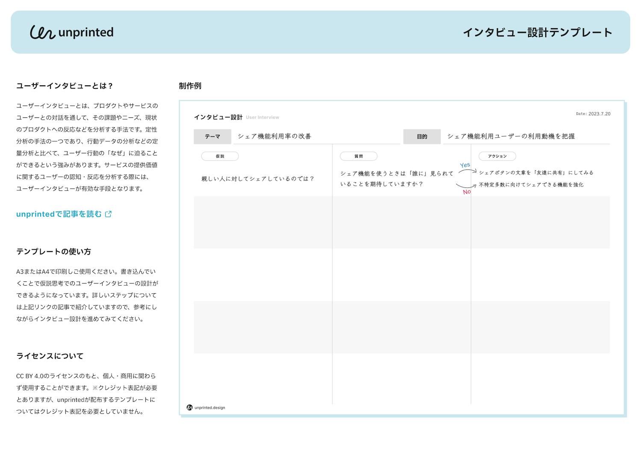
Task: Select the アクション pill label
Action: coord(497,156)
